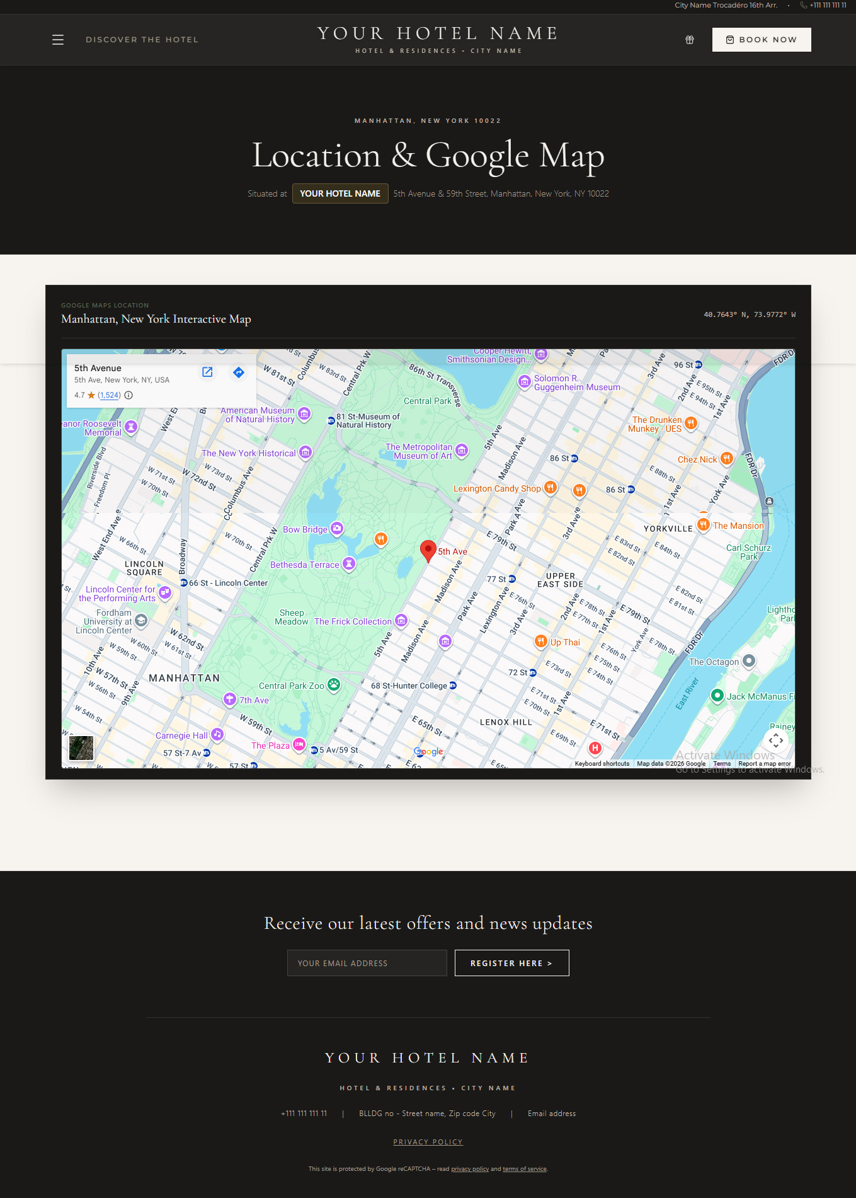The width and height of the screenshot is (856, 1198).
Task: Open map Keyboard shortcuts
Action: (x=602, y=764)
